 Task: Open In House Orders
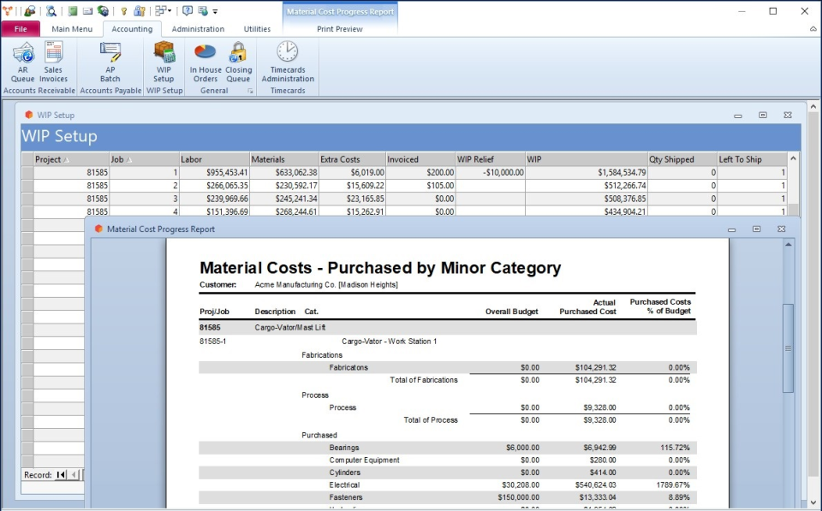click(x=205, y=62)
